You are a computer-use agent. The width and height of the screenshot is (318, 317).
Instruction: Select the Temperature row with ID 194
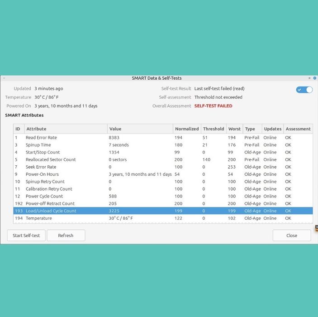pos(163,218)
